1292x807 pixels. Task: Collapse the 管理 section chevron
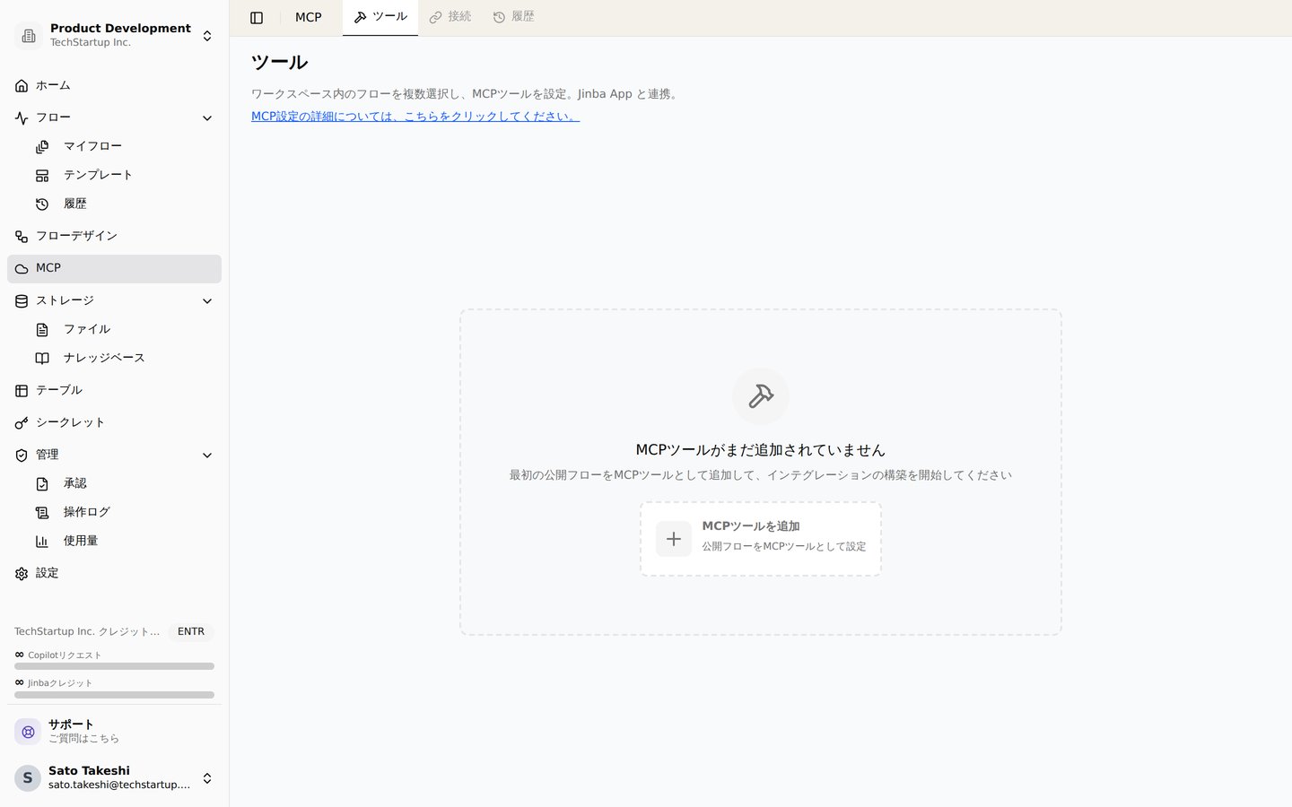[207, 456]
